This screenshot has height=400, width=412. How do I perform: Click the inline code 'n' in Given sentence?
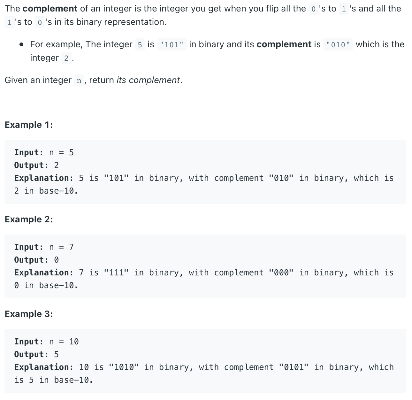click(x=79, y=80)
